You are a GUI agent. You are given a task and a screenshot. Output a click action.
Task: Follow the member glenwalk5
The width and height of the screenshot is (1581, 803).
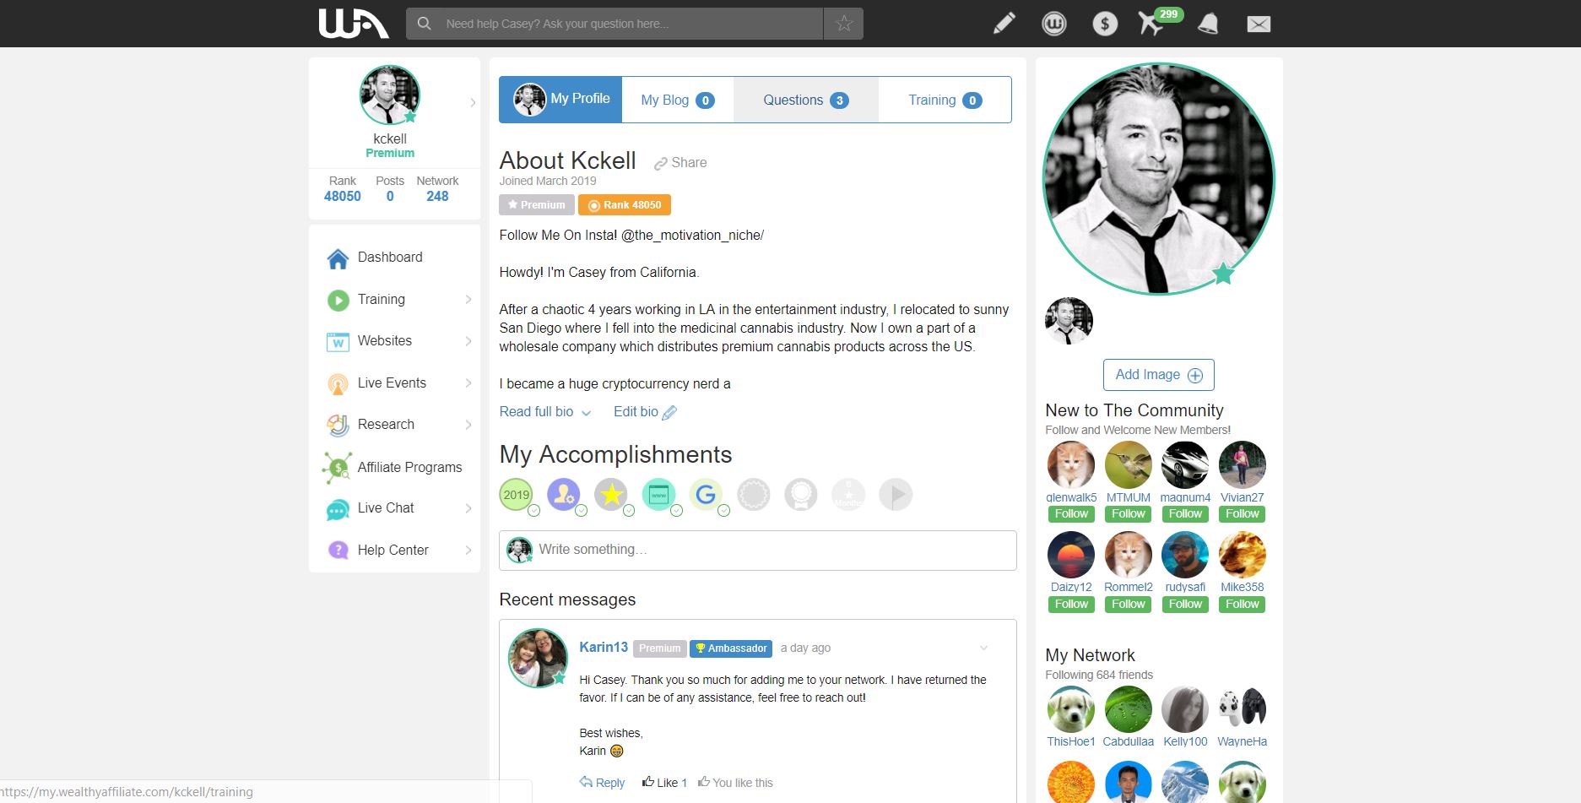[x=1071, y=514]
